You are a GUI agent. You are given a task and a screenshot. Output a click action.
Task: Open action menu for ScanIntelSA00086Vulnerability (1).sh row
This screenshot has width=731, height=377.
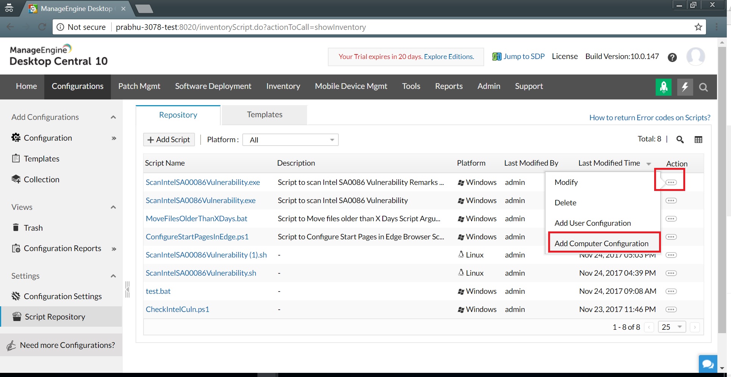671,255
